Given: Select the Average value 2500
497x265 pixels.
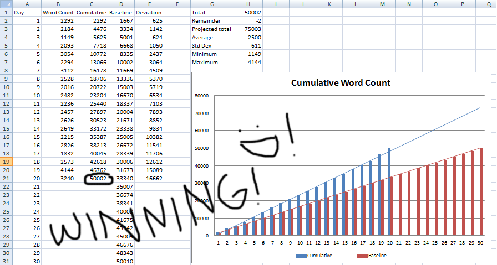Looking at the screenshot, I should 248,37.
